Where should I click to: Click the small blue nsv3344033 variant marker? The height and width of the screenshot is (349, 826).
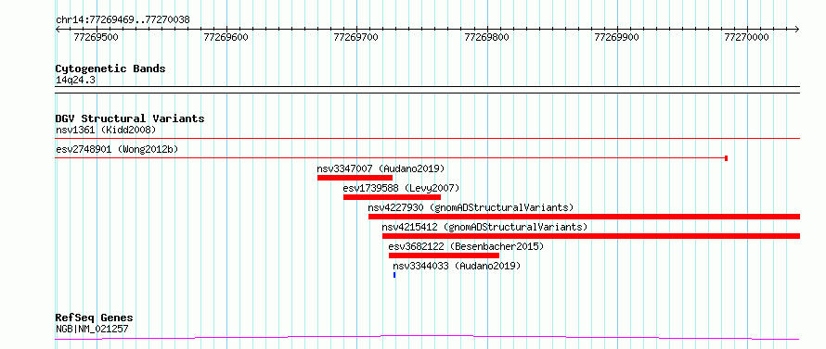tap(394, 275)
